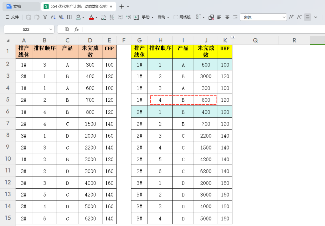Select column Q header
This screenshot has height=226, width=325.
coord(255,40)
